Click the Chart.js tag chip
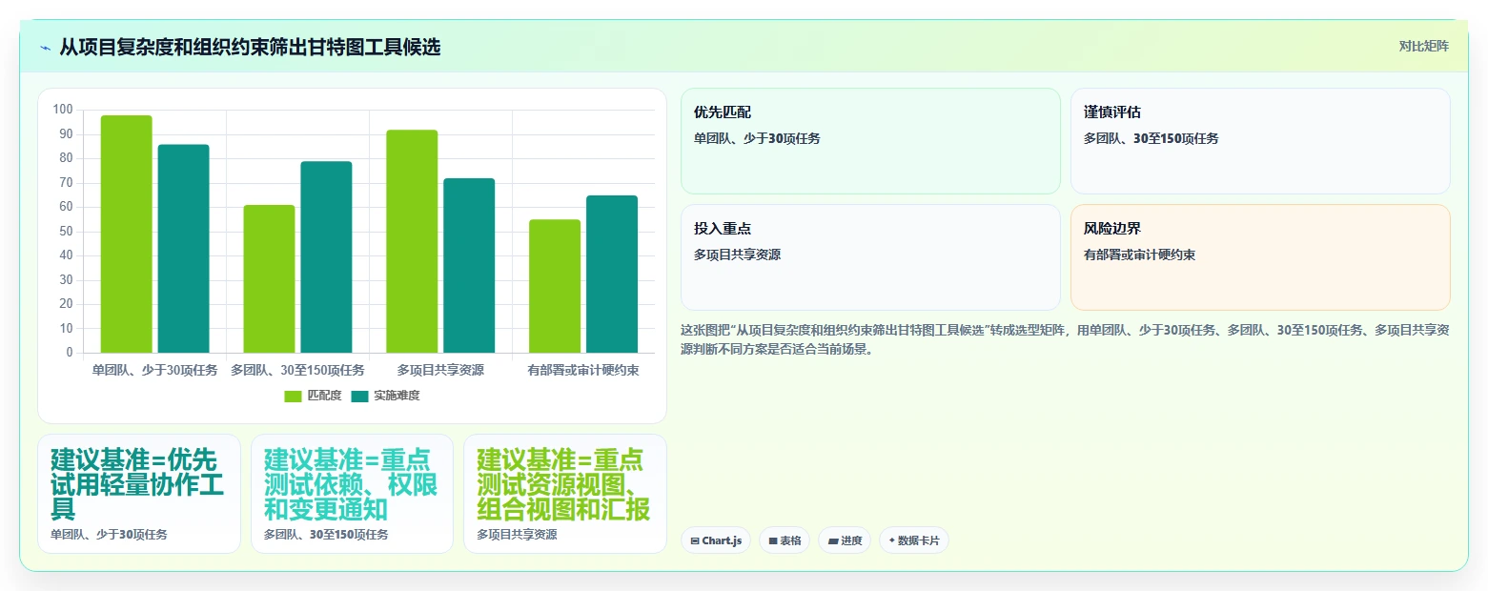 pyautogui.click(x=715, y=540)
